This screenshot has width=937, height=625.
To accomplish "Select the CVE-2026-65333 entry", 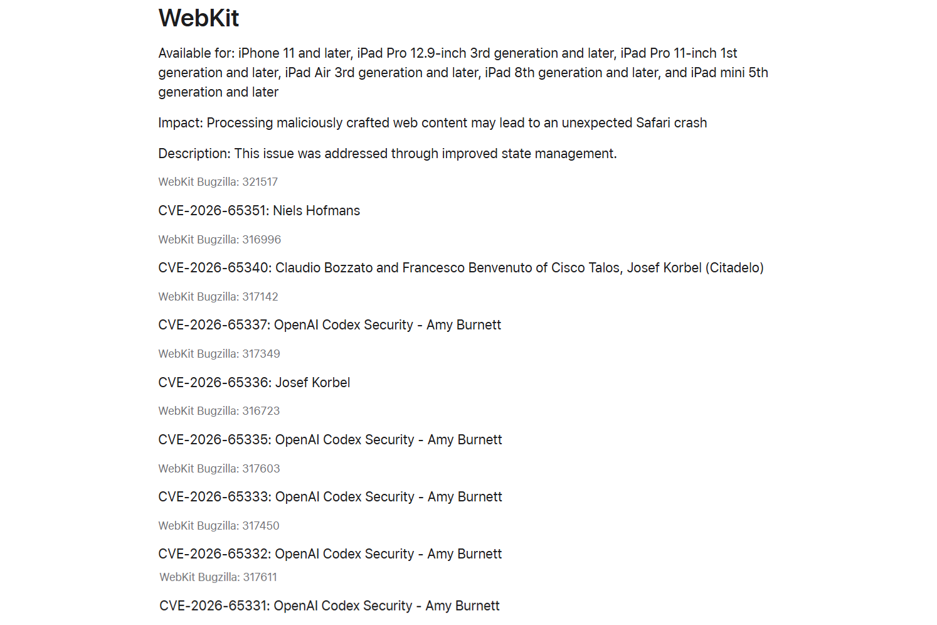I will (331, 497).
